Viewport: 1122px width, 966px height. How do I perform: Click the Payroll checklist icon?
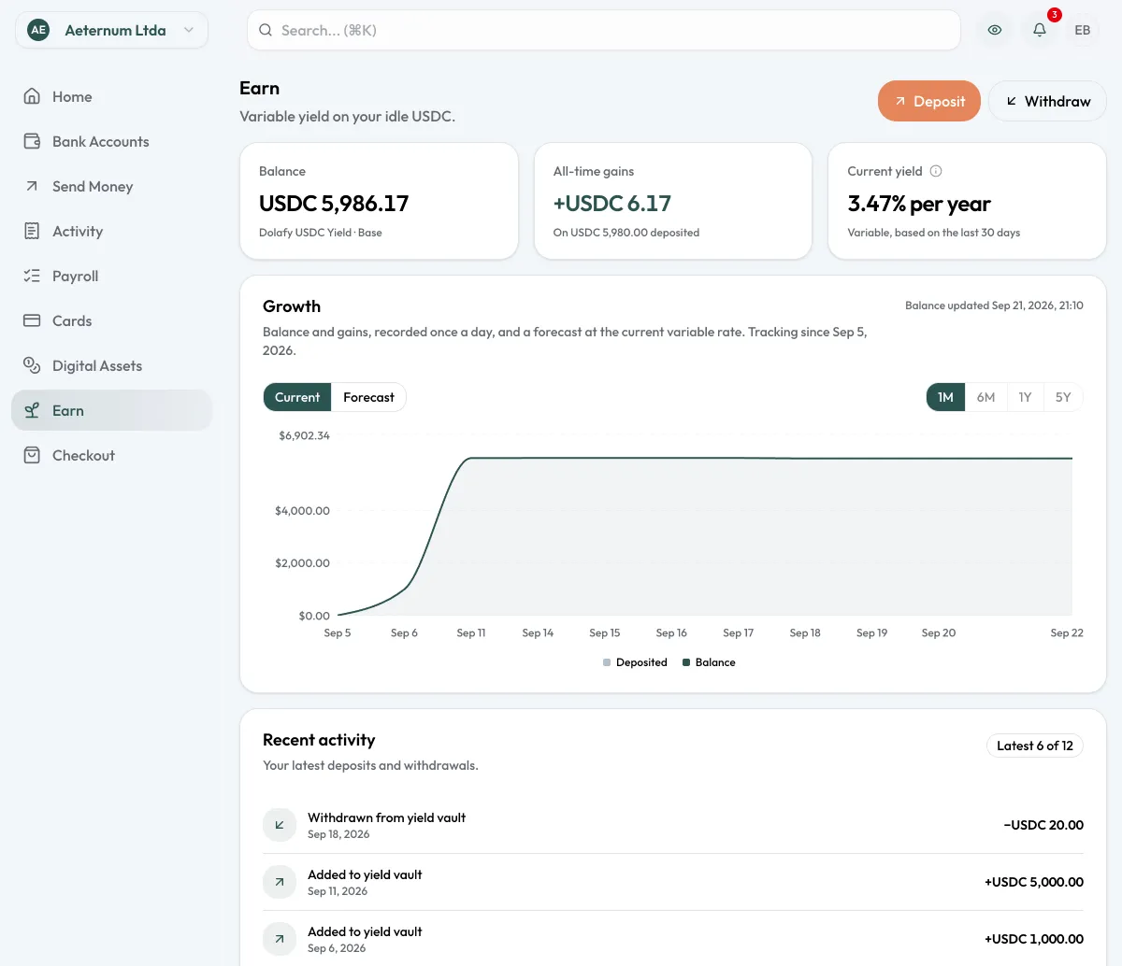pyautogui.click(x=32, y=276)
